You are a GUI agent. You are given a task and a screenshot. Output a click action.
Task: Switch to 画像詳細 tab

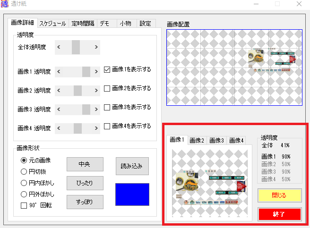point(22,23)
